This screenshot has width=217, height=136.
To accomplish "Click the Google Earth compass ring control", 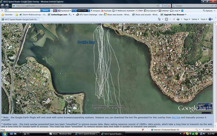I will coord(207,29).
